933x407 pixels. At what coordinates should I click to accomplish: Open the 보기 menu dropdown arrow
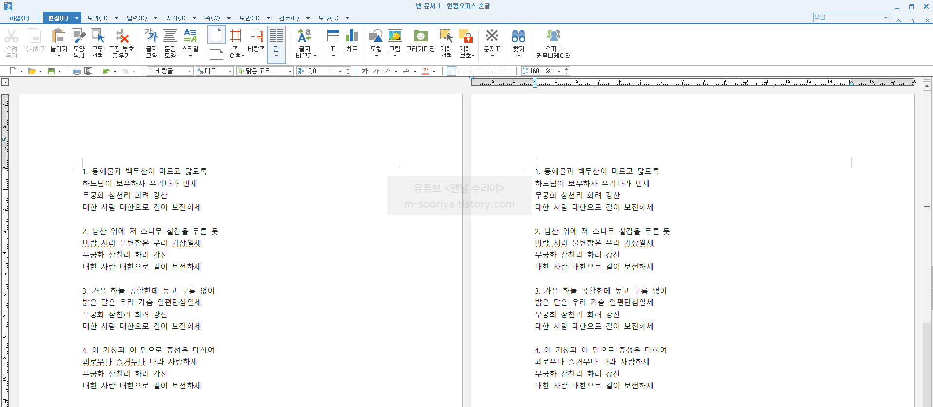click(x=116, y=18)
